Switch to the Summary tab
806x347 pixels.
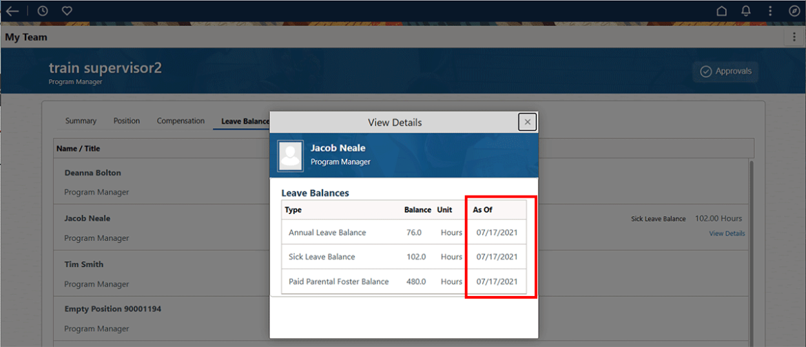(x=81, y=121)
